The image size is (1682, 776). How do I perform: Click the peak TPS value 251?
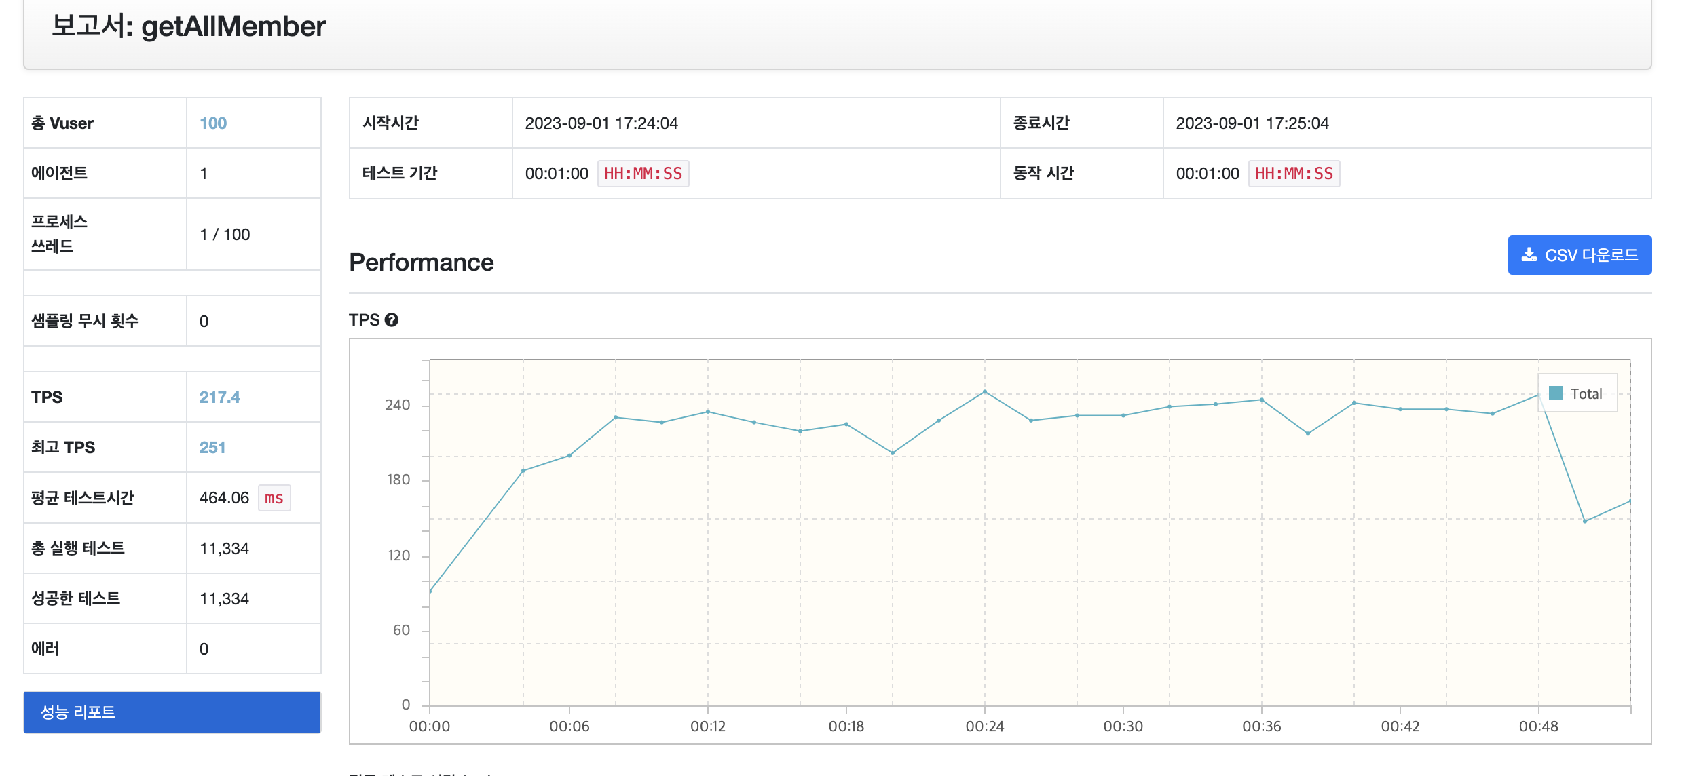pos(212,448)
